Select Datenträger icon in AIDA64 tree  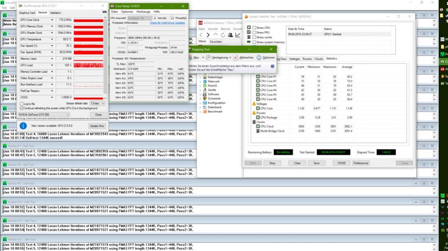205,77
